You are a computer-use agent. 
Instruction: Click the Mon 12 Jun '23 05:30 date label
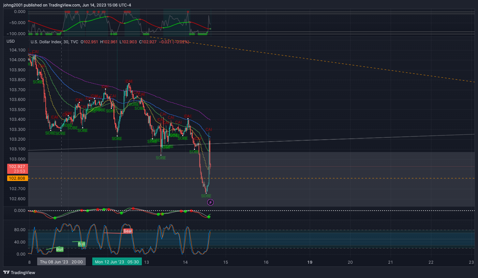pos(117,262)
